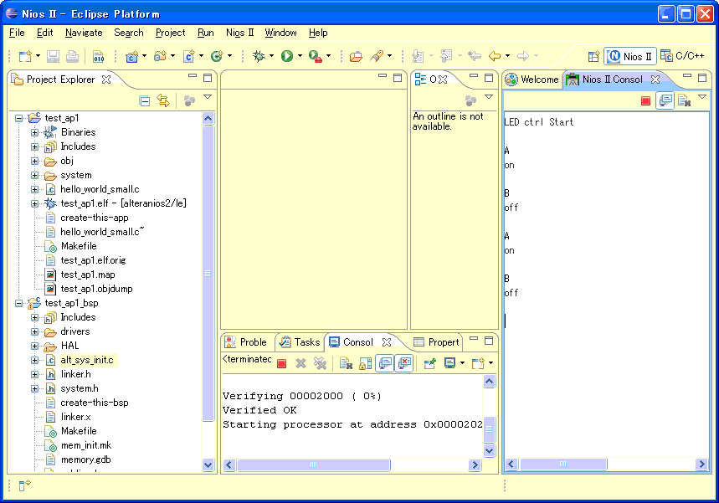Viewport: 719px width, 503px height.
Task: Open the Navigate menu
Action: click(x=84, y=33)
